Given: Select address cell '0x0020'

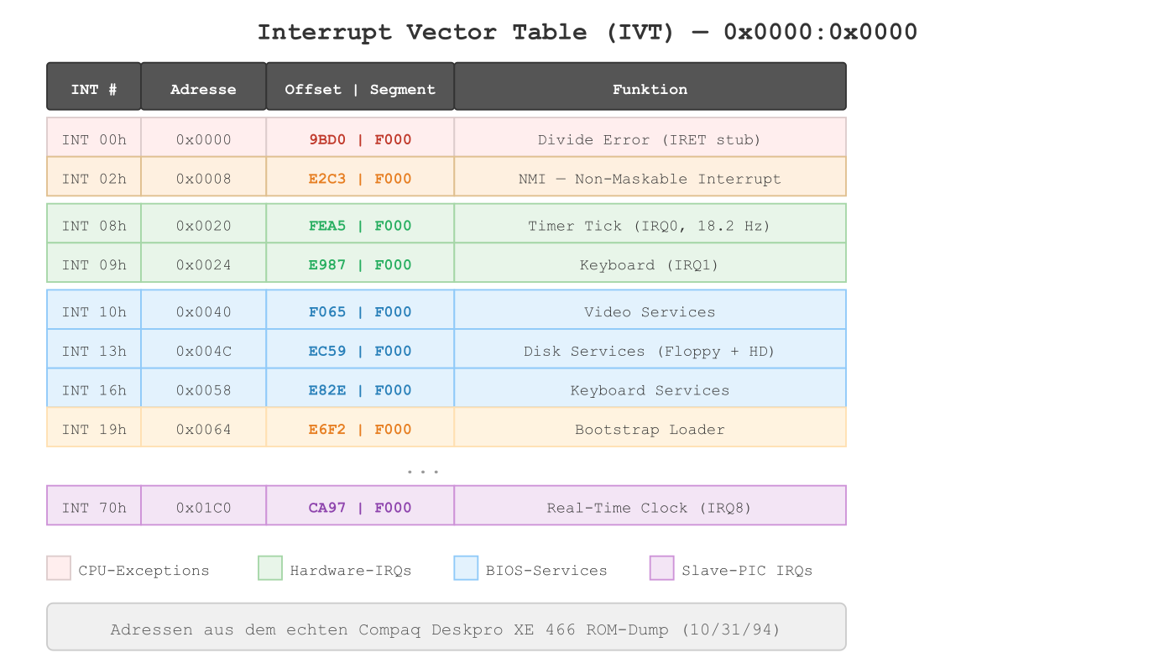Looking at the screenshot, I should pyautogui.click(x=204, y=223).
